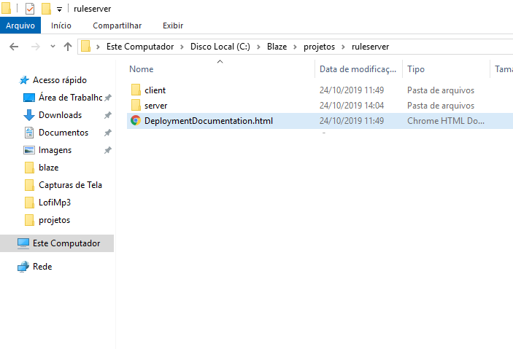Click Chrome icon of DeploymentDocumentation.html
The width and height of the screenshot is (513, 349).
[x=136, y=120]
